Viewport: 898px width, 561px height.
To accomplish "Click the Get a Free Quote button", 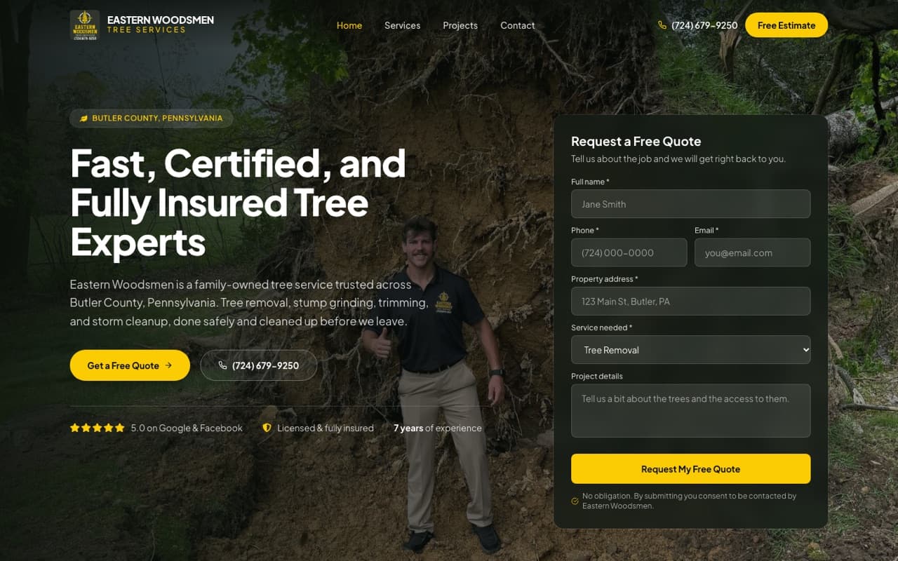I will [130, 365].
